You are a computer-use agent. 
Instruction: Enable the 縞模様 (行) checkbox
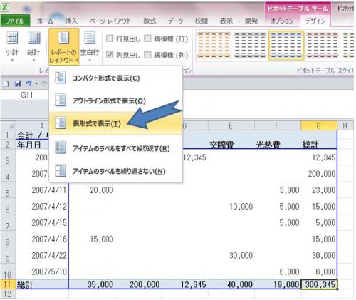point(147,38)
